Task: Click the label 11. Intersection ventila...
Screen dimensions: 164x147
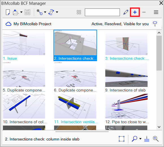Action: click(76, 122)
